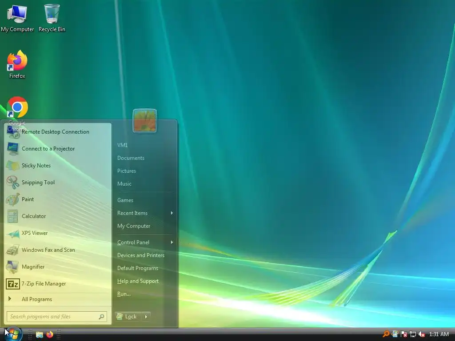Launch Firefox from the taskbar quick launch

(x=50, y=334)
